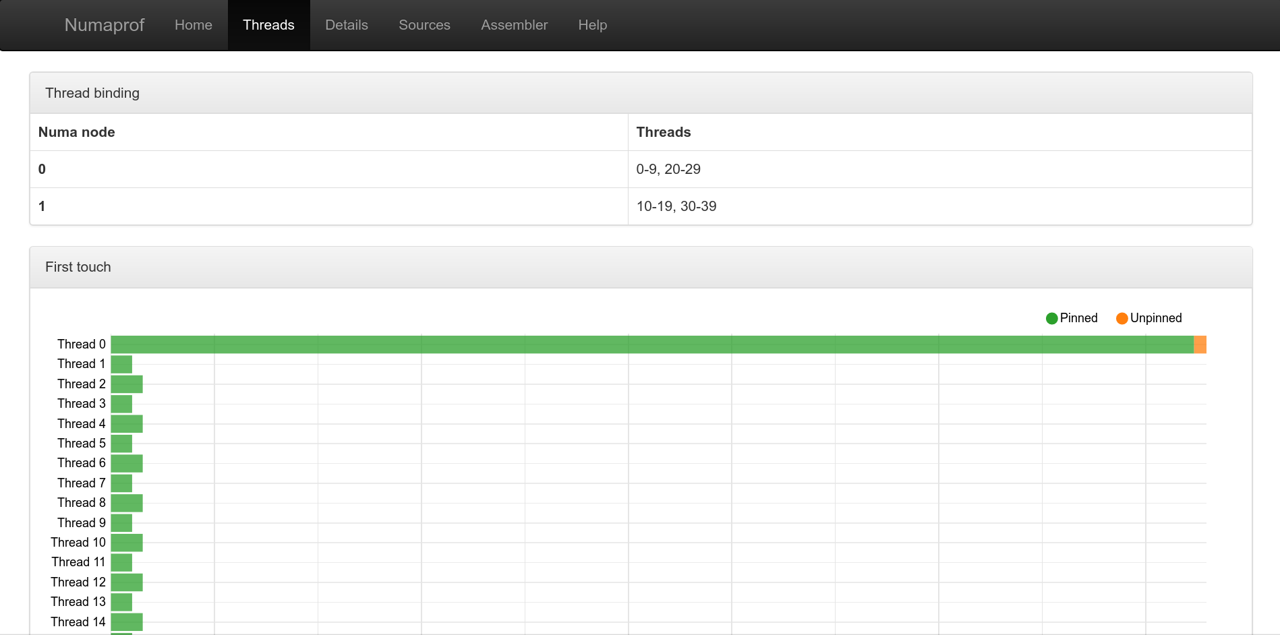1280x635 pixels.
Task: Toggle the Unpinned legend orange circle
Action: pyautogui.click(x=1122, y=318)
